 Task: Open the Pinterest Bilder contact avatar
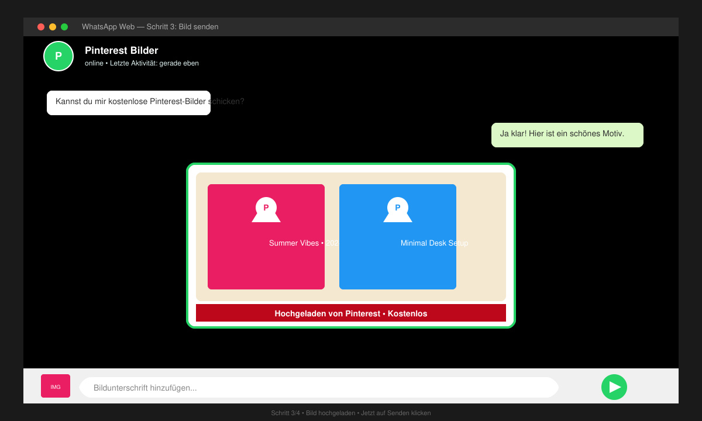[58, 56]
